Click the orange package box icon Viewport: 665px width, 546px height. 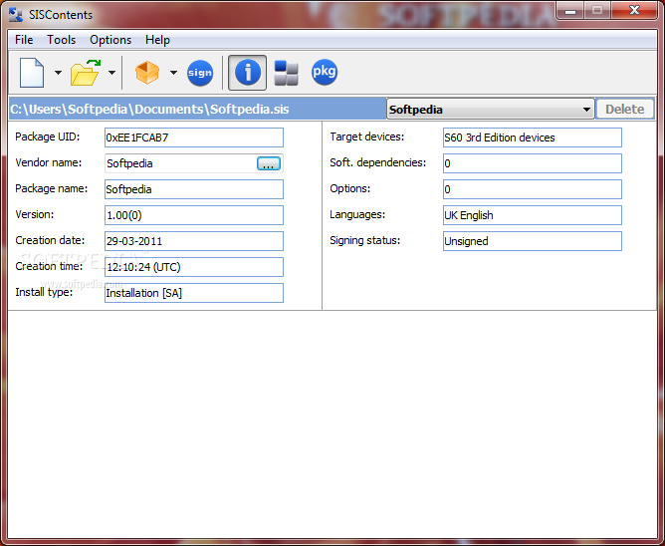(x=147, y=73)
